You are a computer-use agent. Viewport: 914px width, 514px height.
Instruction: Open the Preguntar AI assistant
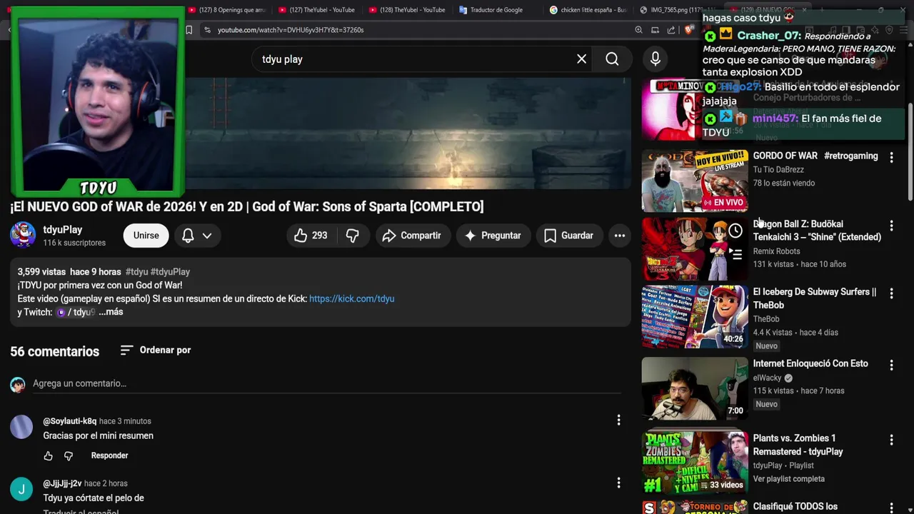click(x=493, y=236)
